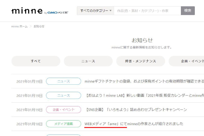Click the GMOペパボ logo text
204x136 pixels.
pyautogui.click(x=58, y=13)
